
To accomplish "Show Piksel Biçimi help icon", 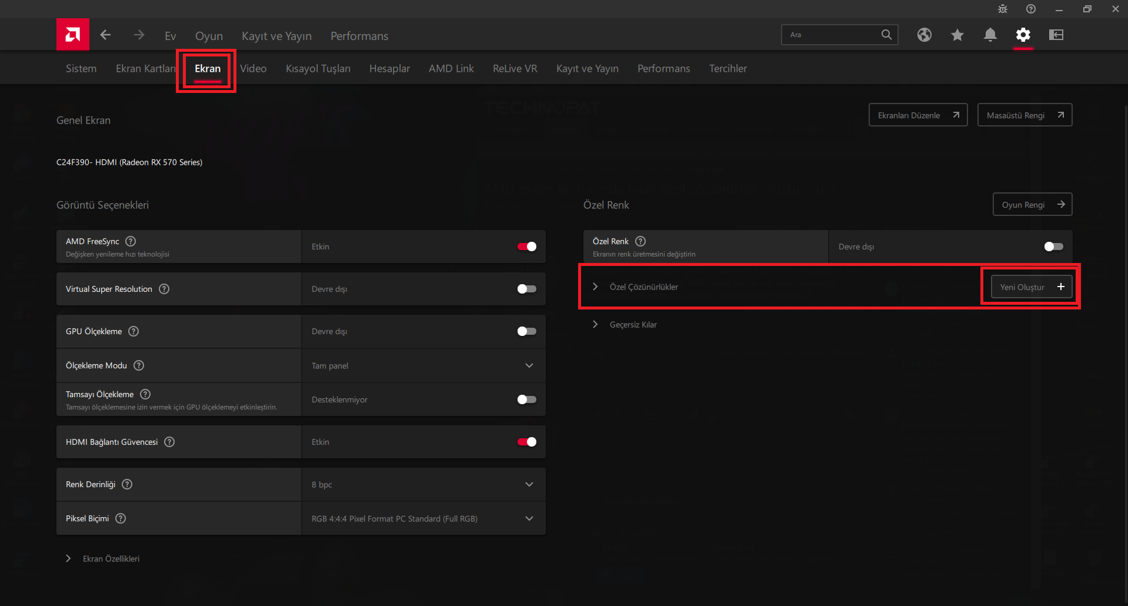I will tap(121, 518).
